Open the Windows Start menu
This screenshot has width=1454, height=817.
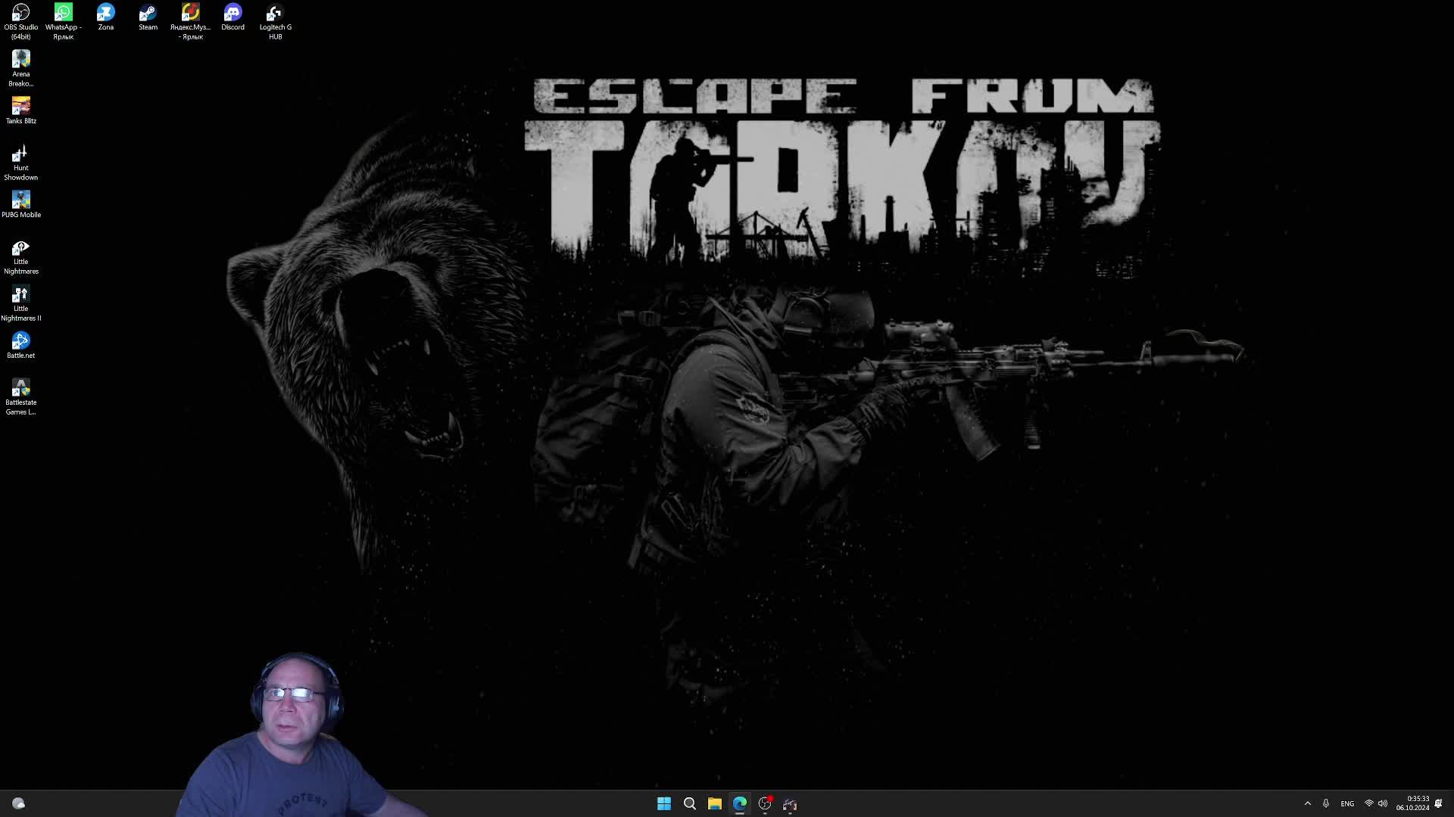[x=664, y=803]
